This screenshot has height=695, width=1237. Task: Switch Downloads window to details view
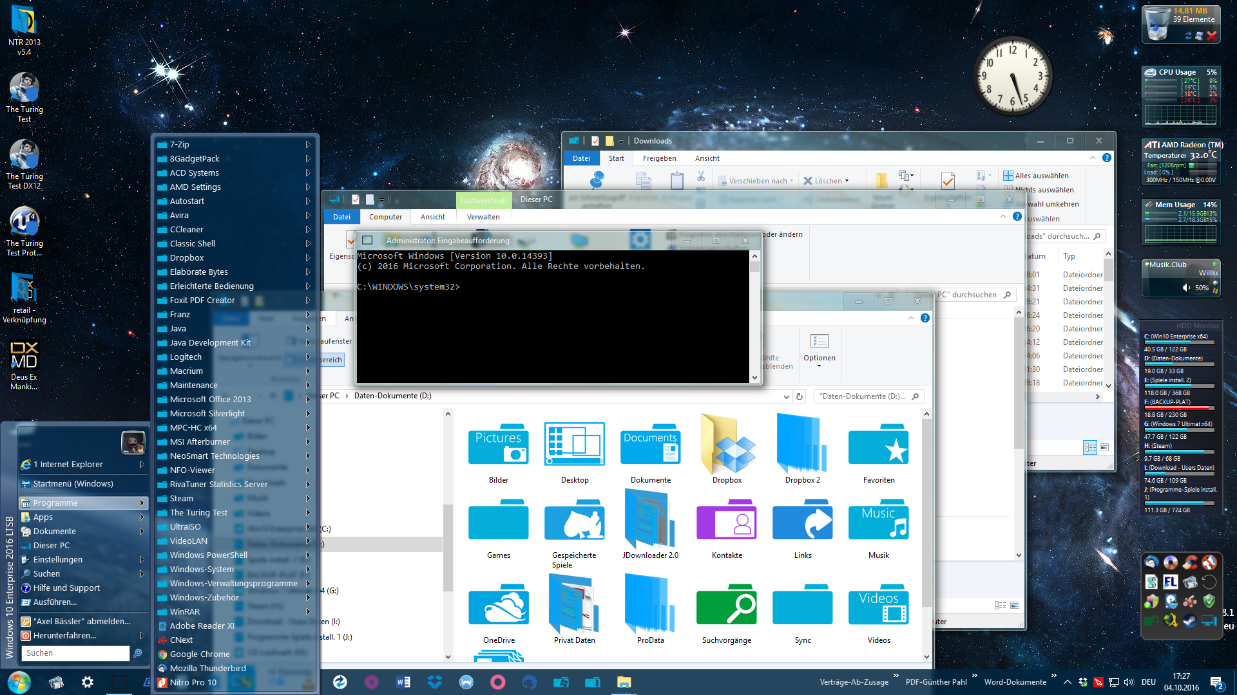click(1090, 447)
